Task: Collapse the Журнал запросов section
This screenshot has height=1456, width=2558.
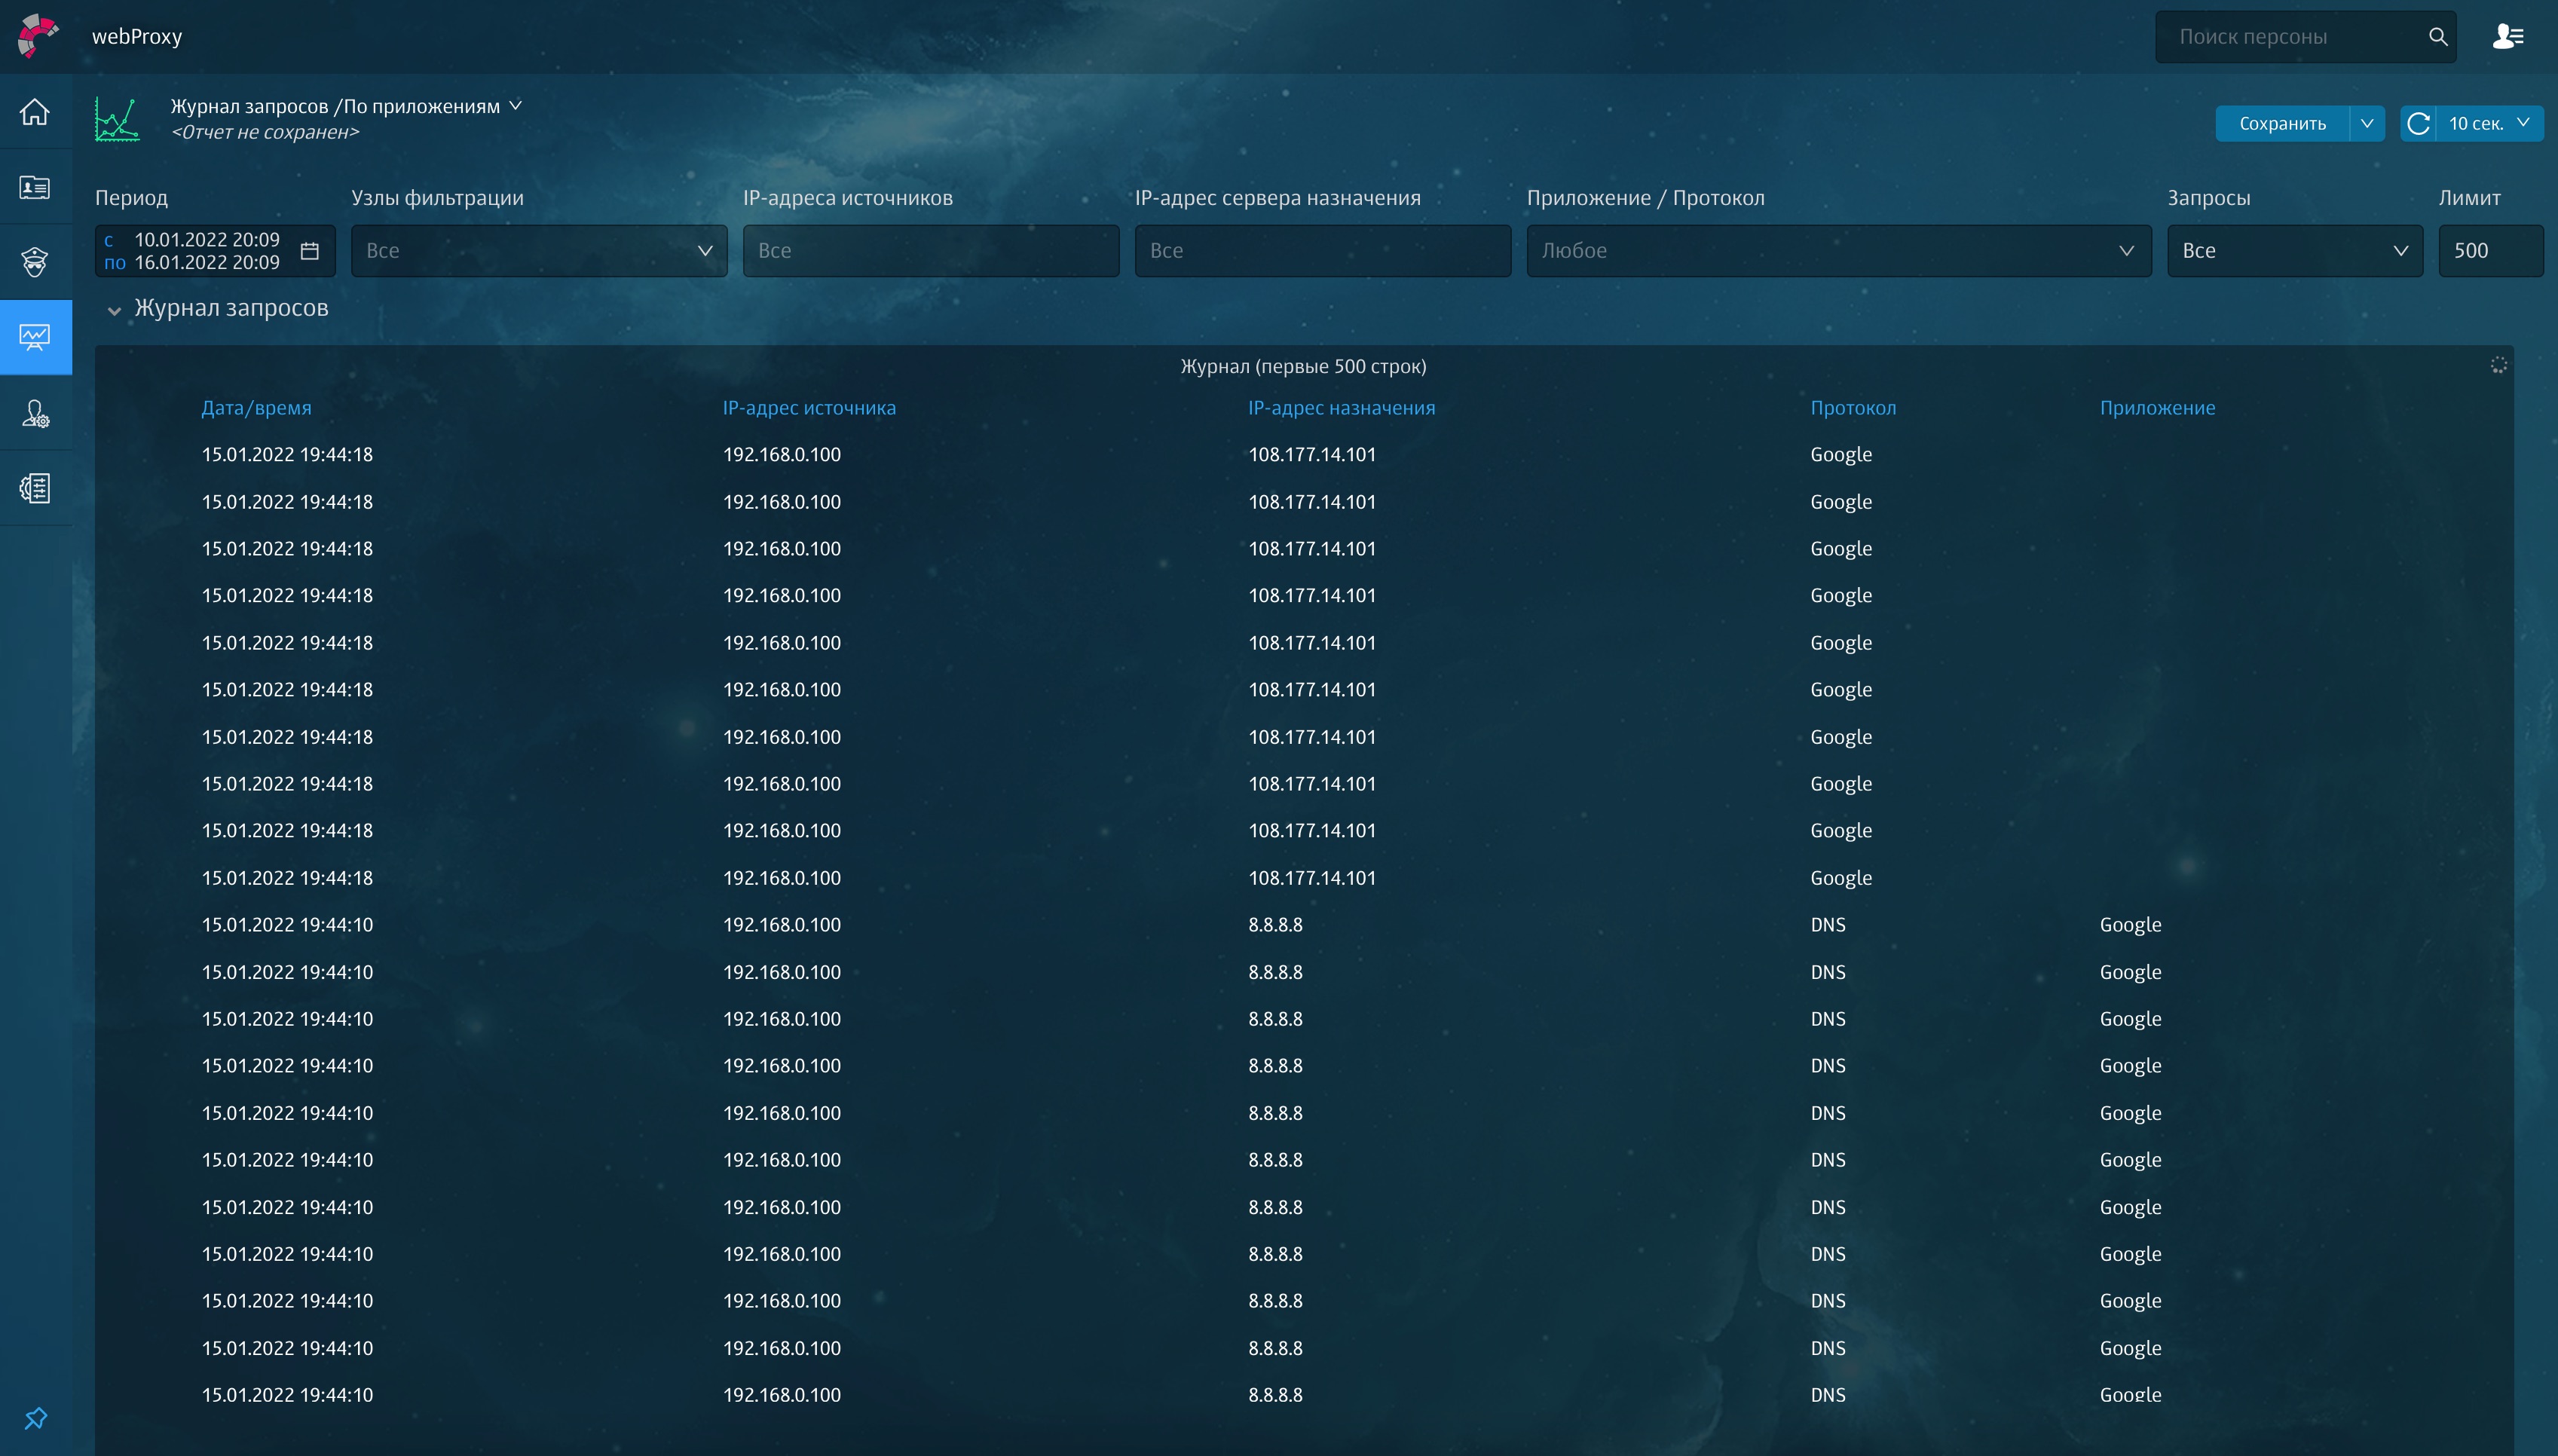Action: point(114,310)
